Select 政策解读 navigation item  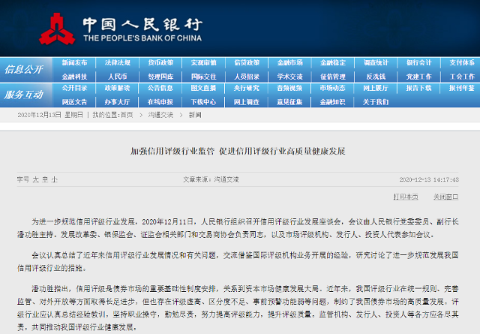click(118, 89)
